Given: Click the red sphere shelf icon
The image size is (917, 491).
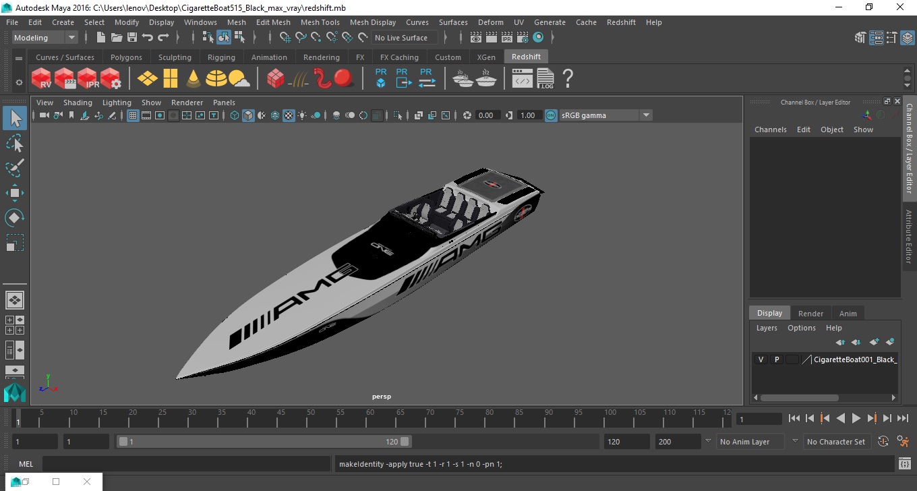Looking at the screenshot, I should tap(344, 79).
